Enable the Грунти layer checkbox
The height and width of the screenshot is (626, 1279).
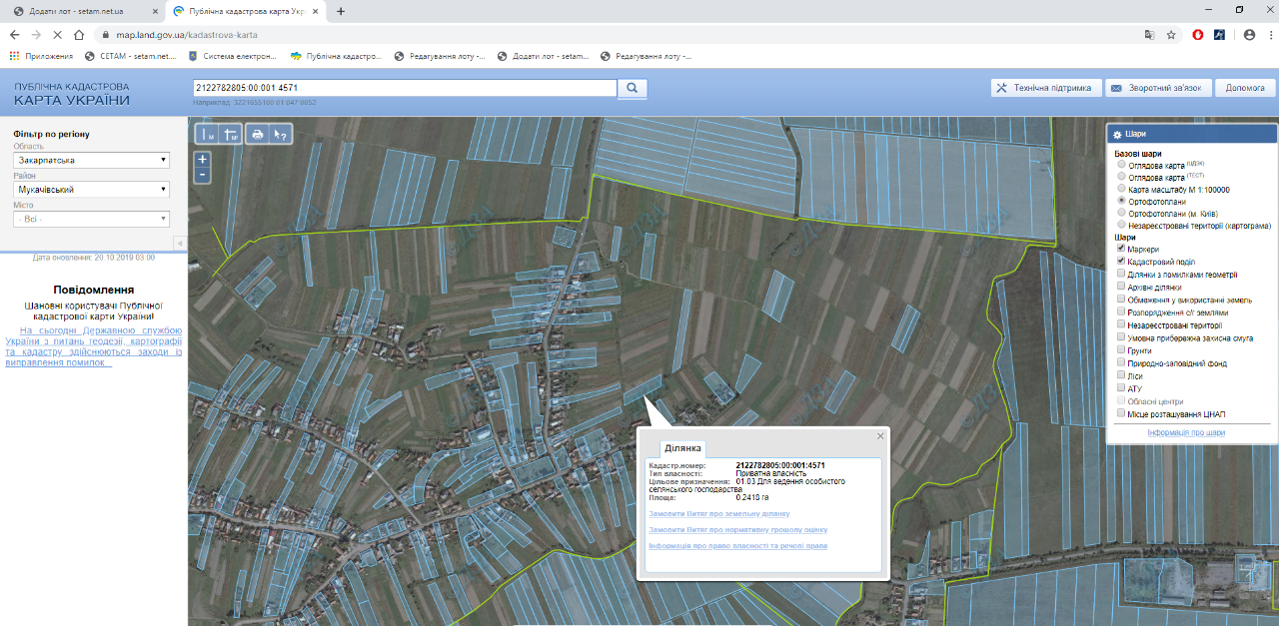click(x=1122, y=350)
